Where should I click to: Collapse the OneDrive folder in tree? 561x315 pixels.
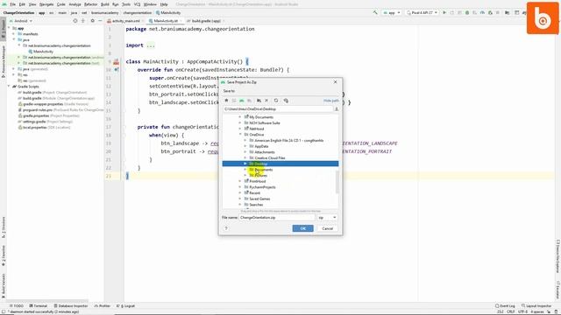240,135
